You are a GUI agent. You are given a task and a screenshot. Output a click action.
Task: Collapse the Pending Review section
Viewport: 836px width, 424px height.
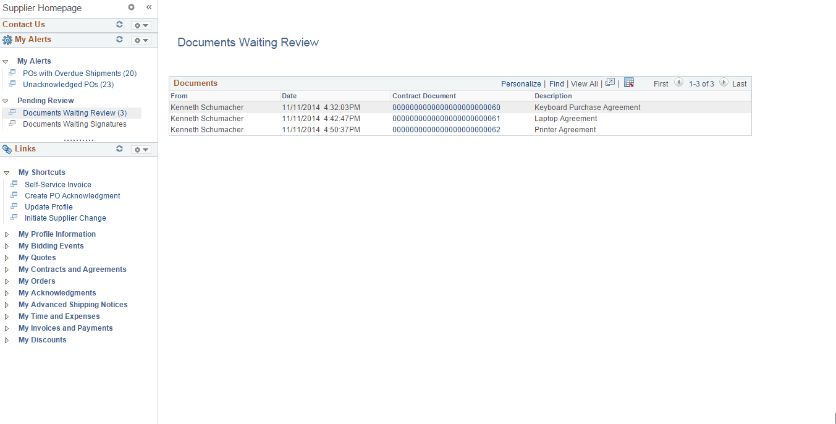click(6, 100)
